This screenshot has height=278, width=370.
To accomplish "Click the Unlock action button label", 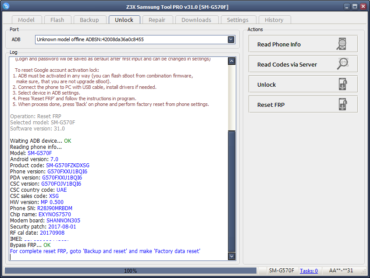I will pos(267,84).
